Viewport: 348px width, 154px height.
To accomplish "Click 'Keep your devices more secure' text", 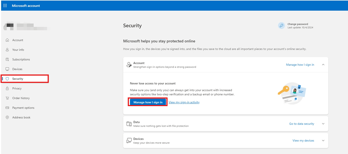I will coord(151,143).
